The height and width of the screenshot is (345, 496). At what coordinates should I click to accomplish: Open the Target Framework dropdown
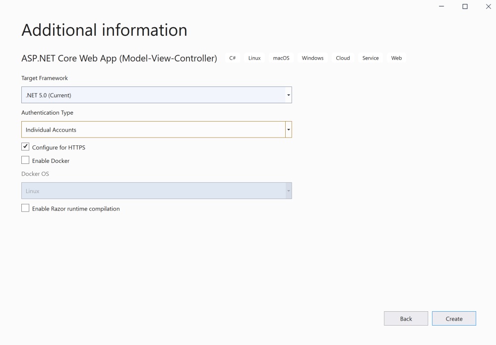click(x=157, y=95)
